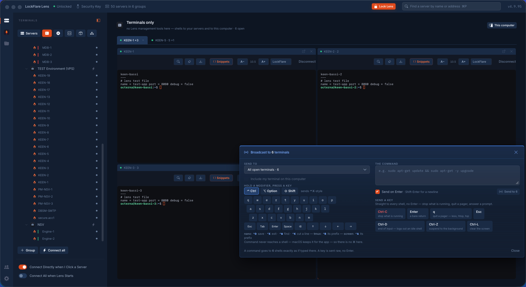The height and width of the screenshot is (287, 526).
Task: Search in the KEEN-1 terminal pane
Action: click(x=178, y=62)
